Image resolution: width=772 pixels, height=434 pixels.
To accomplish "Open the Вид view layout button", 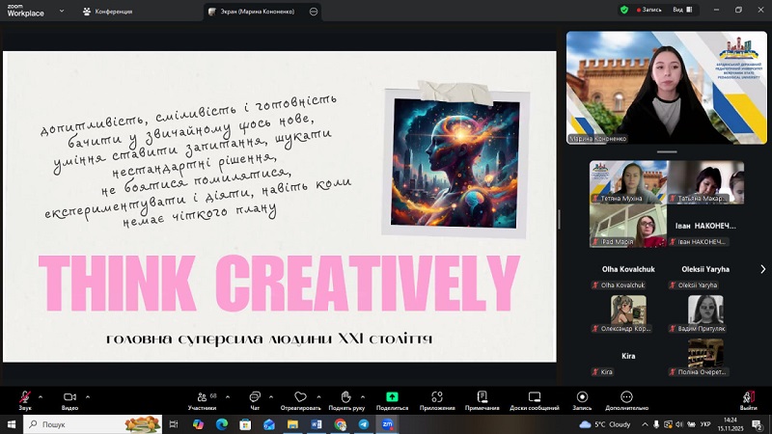I will 678,10.
